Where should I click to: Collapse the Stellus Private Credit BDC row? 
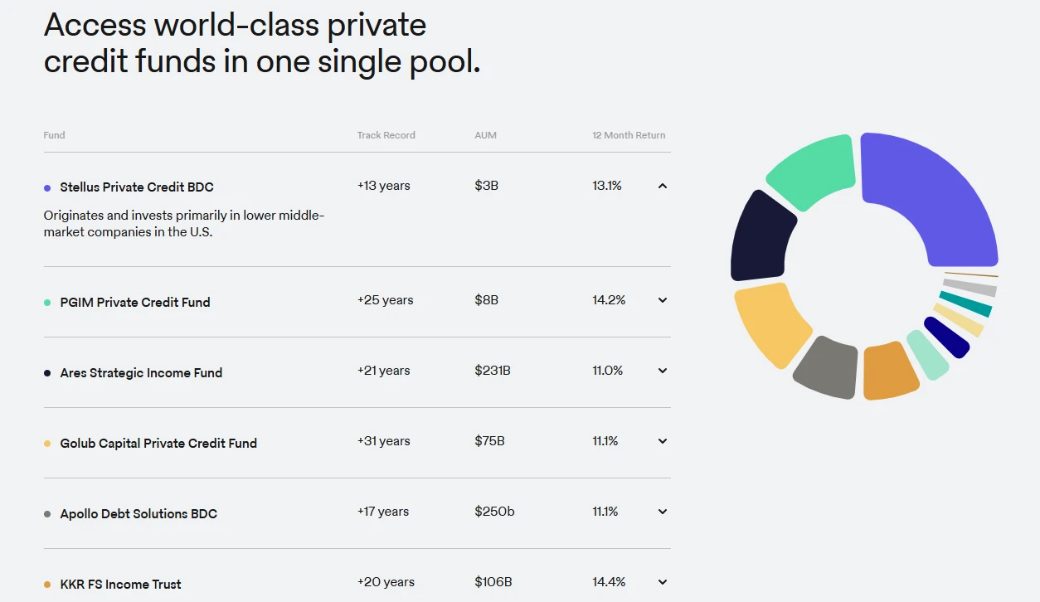(662, 186)
